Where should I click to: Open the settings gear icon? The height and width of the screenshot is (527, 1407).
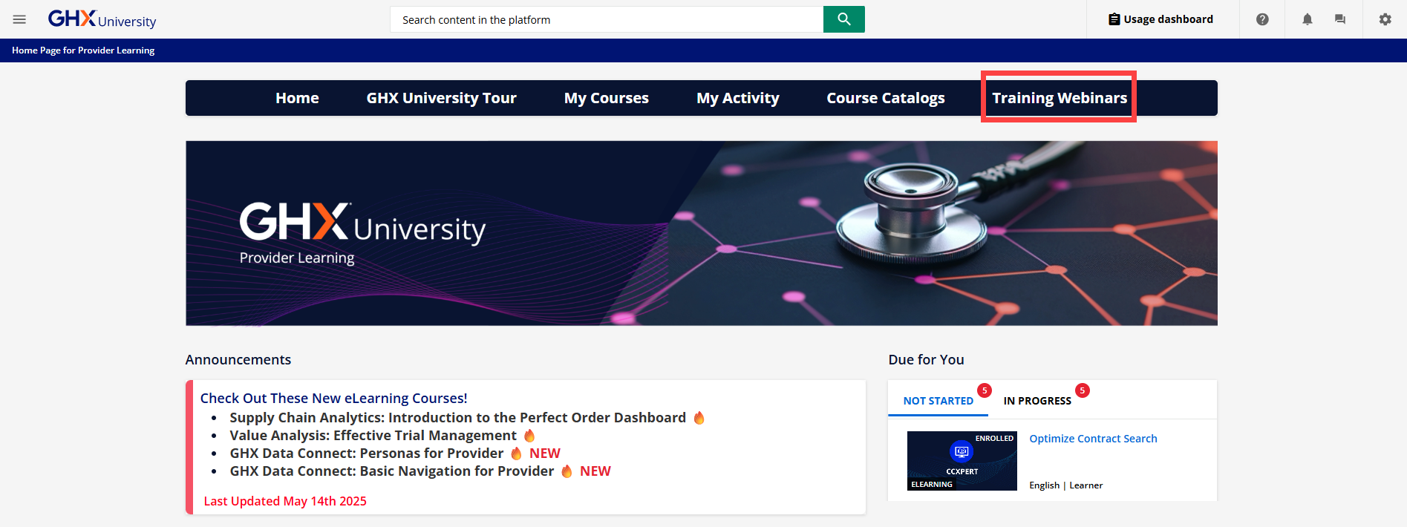click(1385, 19)
